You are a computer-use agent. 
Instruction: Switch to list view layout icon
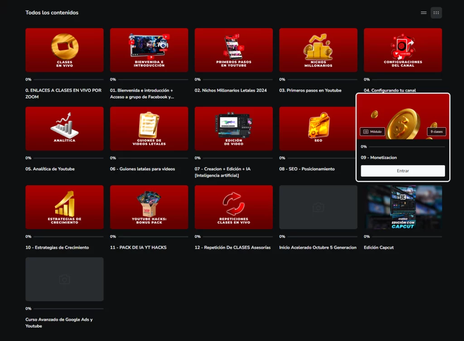coord(424,13)
